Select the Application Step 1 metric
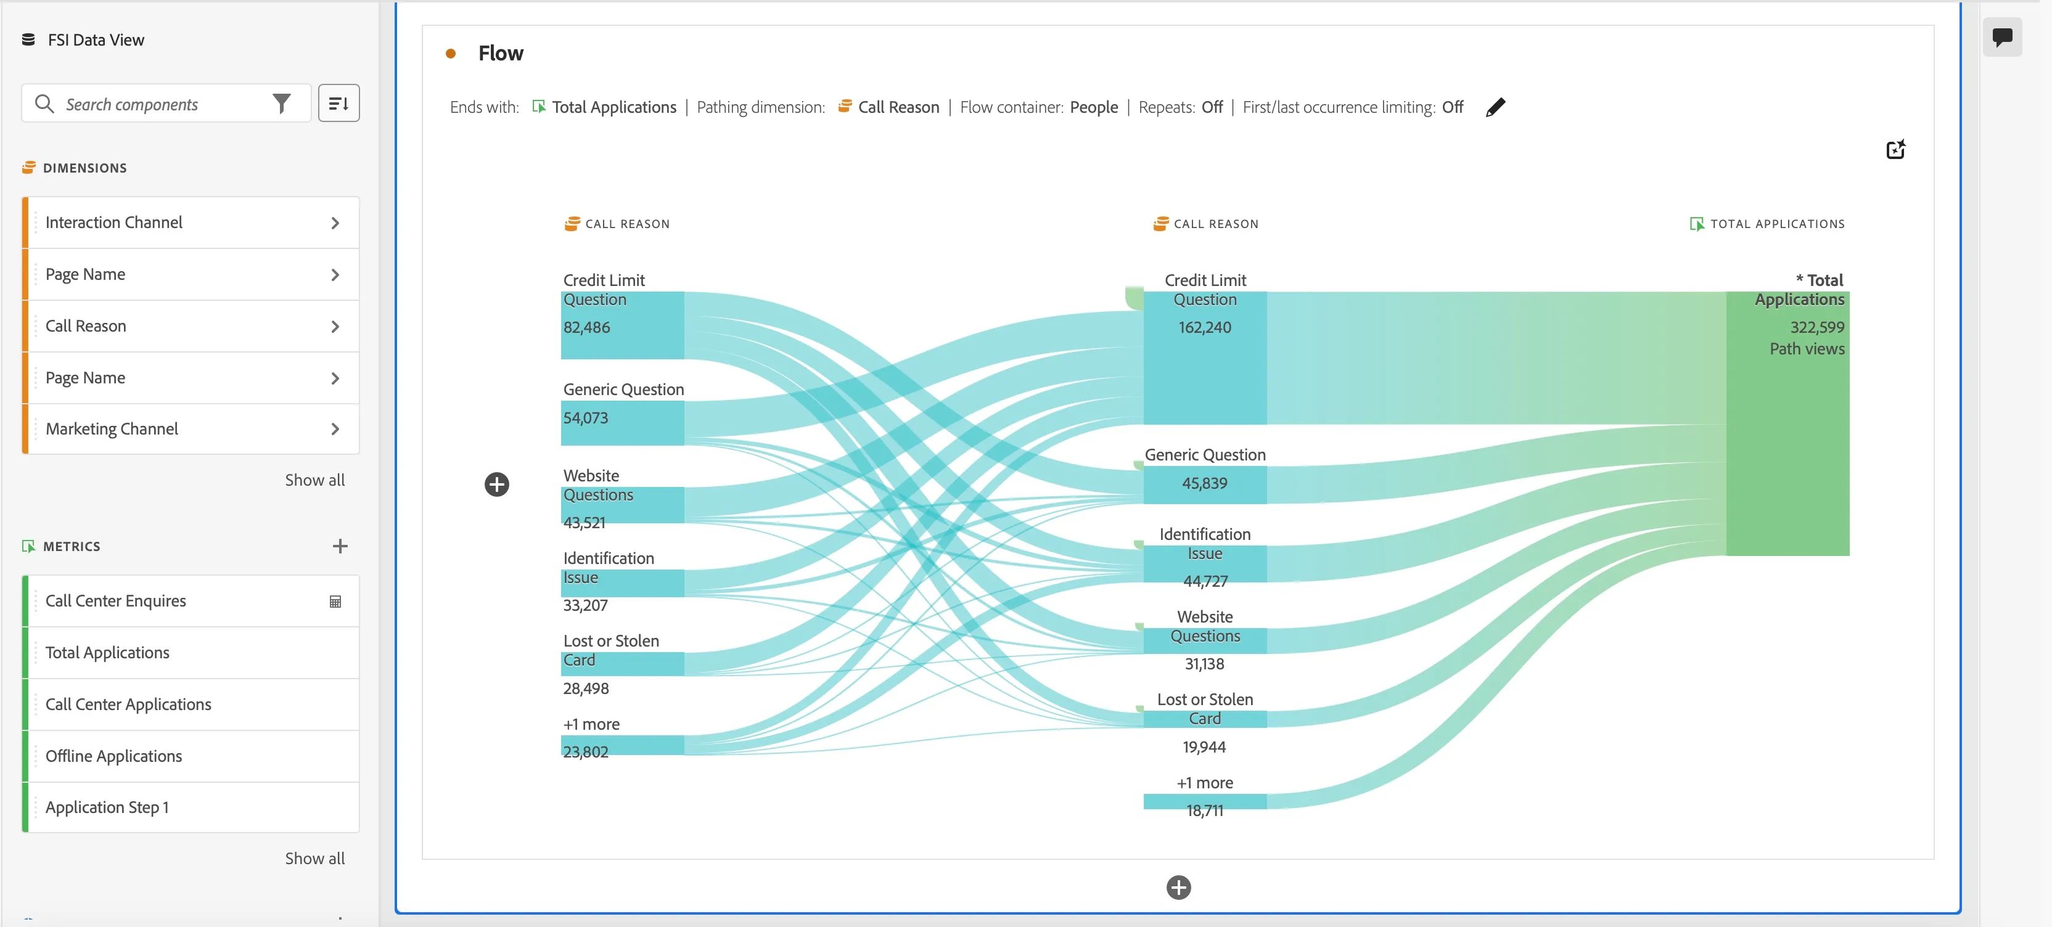Screen dimensions: 2052x927 point(191,807)
